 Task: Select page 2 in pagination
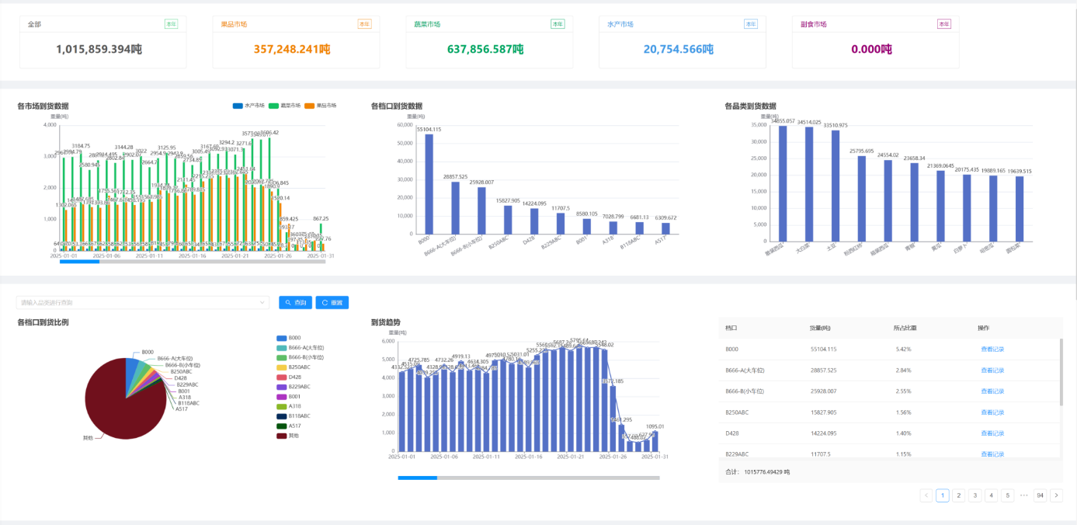coord(959,495)
